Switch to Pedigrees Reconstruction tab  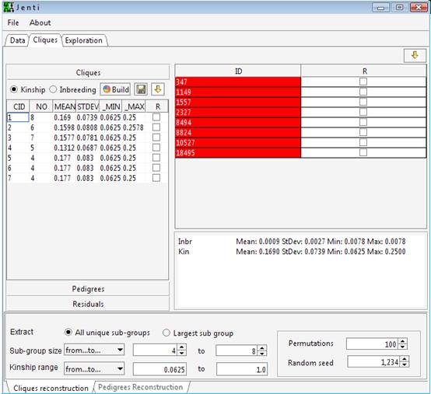[141, 387]
